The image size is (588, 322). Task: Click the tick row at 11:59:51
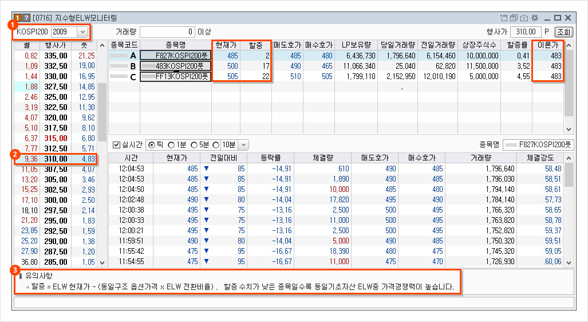336,241
